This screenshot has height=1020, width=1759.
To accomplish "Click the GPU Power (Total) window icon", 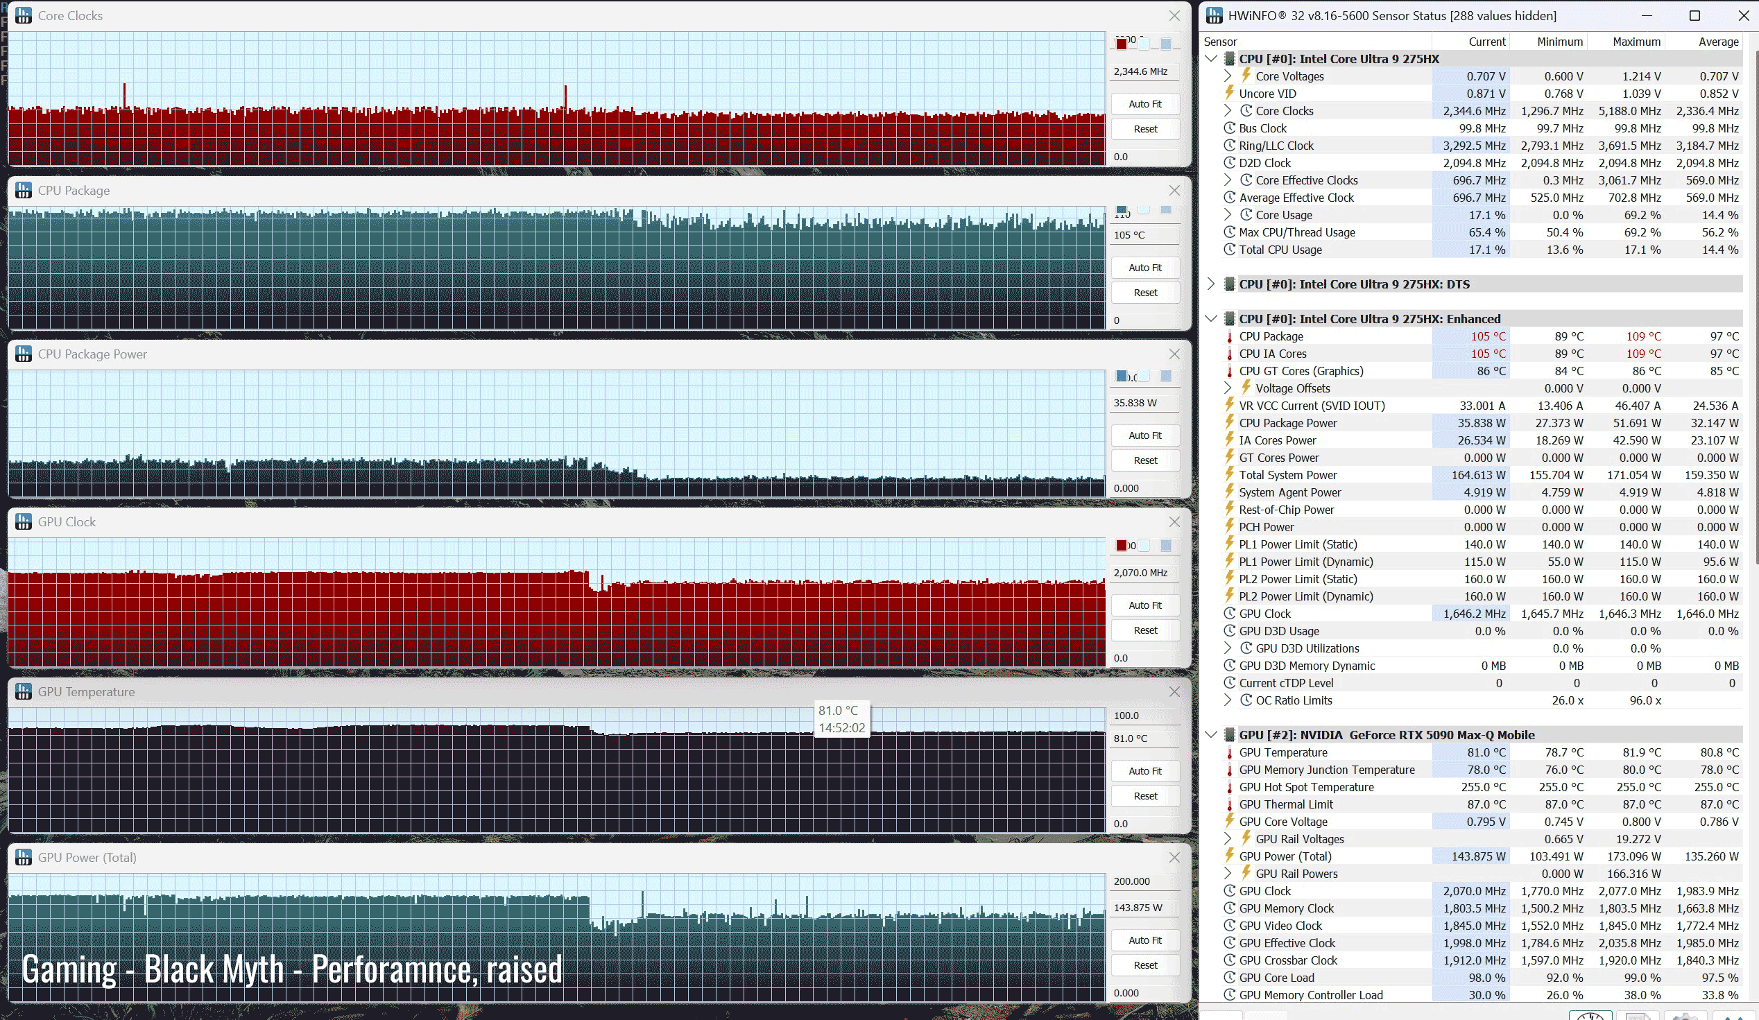I will tap(23, 858).
